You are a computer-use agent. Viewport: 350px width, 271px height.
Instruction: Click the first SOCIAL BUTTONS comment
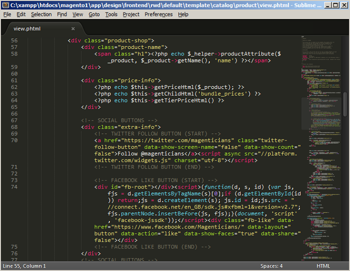(x=119, y=120)
